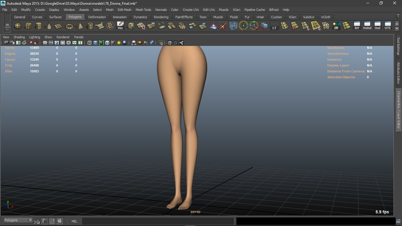The height and width of the screenshot is (226, 402).
Task: Open the Hshd Hypershade shelf button
Action: click(367, 26)
